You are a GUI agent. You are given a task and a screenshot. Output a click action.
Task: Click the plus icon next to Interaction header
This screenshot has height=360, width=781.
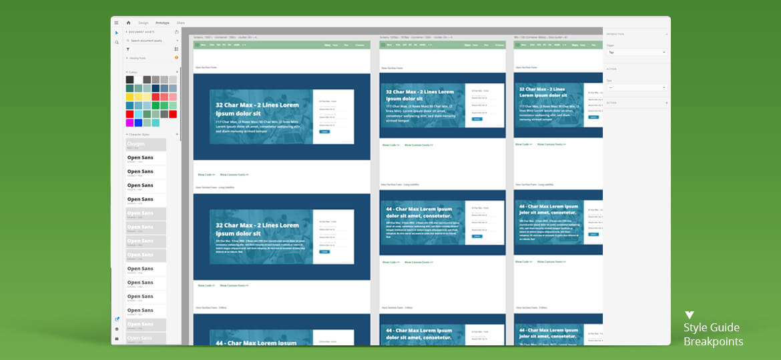666,34
